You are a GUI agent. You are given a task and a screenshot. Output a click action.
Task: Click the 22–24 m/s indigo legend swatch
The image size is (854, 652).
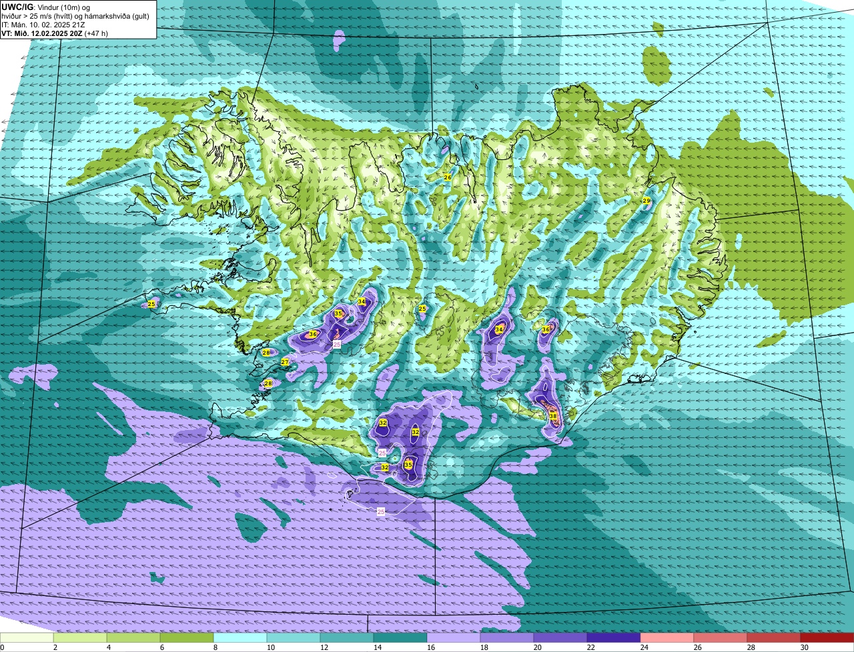point(614,637)
